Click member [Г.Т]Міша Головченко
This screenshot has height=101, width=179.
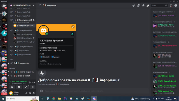[165, 46]
